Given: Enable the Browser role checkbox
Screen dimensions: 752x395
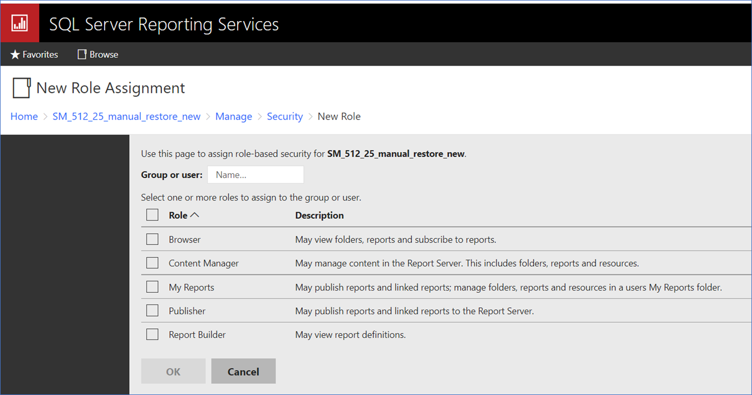Looking at the screenshot, I should coord(152,239).
